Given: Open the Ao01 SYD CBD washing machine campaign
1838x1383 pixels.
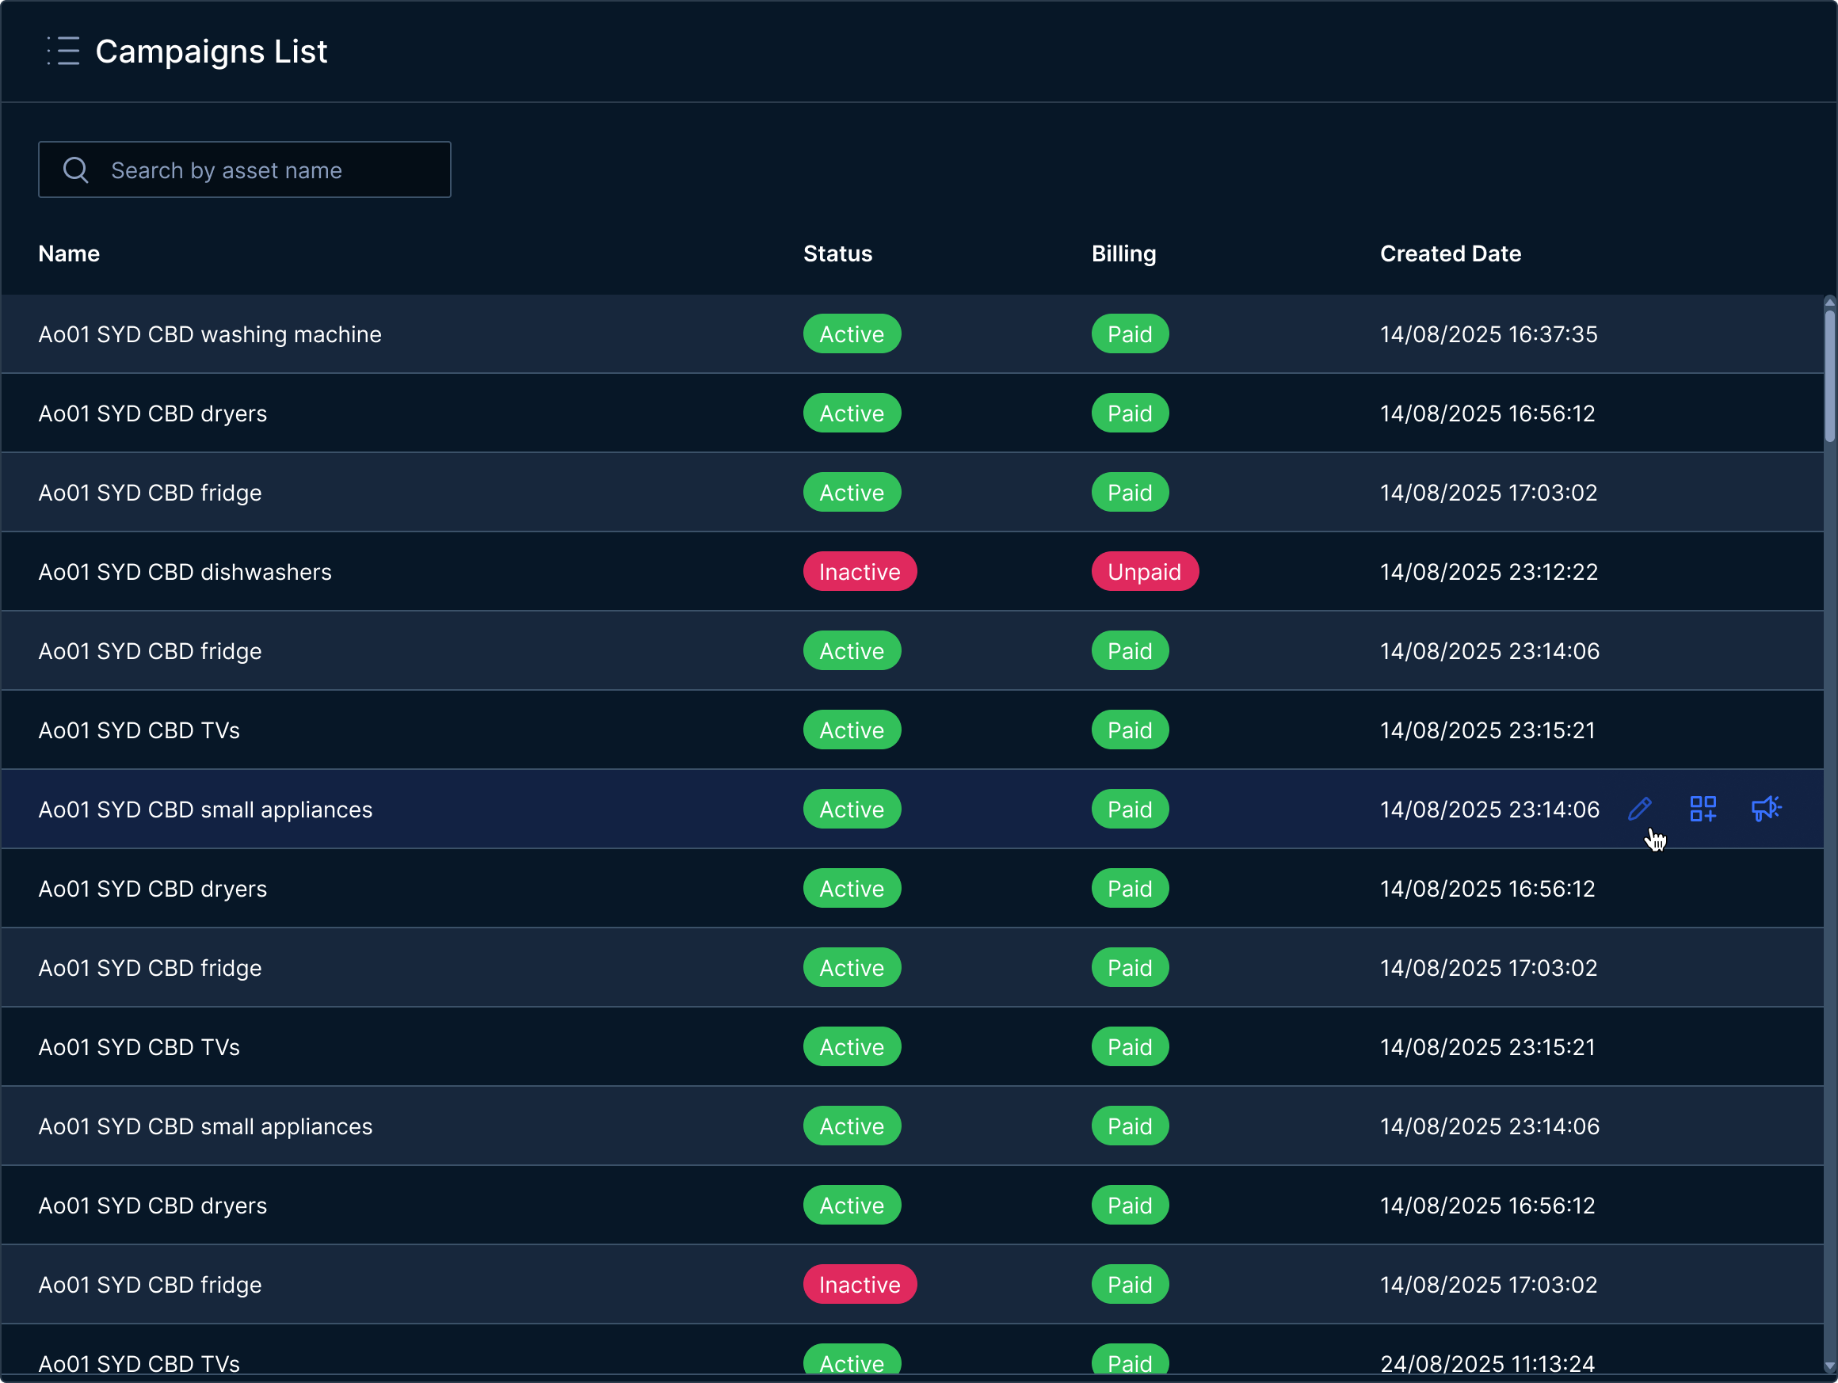Looking at the screenshot, I should coord(209,334).
